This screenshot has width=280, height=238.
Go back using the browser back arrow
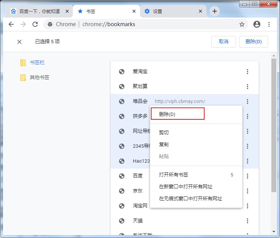pyautogui.click(x=11, y=24)
